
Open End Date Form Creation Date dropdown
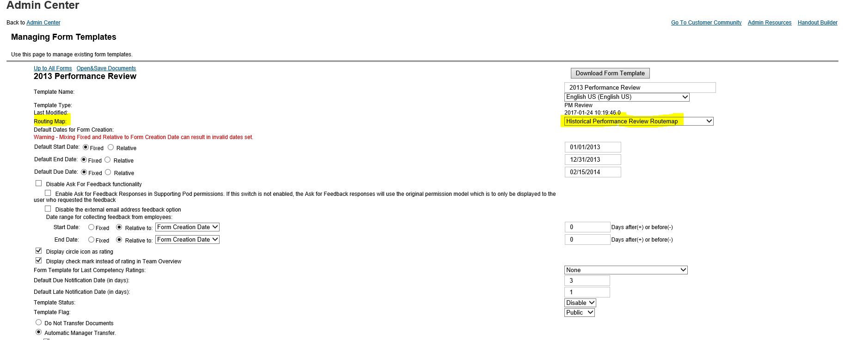(x=187, y=240)
